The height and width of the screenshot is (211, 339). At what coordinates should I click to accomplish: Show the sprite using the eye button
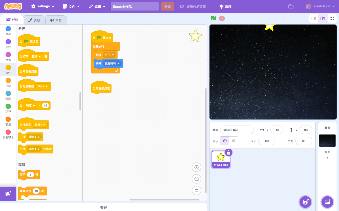(225, 141)
